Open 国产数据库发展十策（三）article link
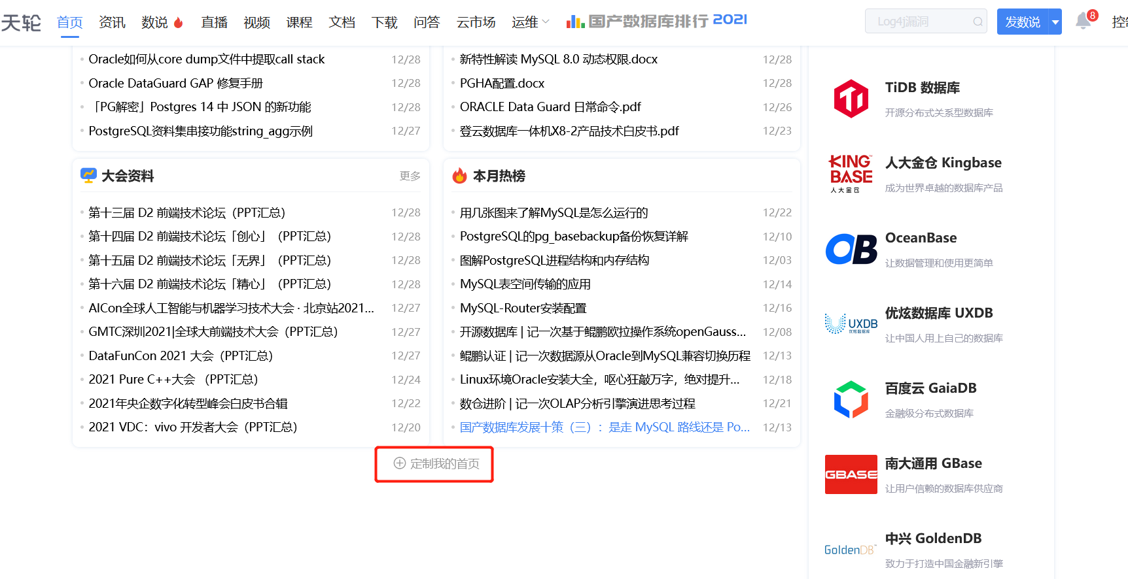Screen dimensions: 1128x579 pos(605,427)
